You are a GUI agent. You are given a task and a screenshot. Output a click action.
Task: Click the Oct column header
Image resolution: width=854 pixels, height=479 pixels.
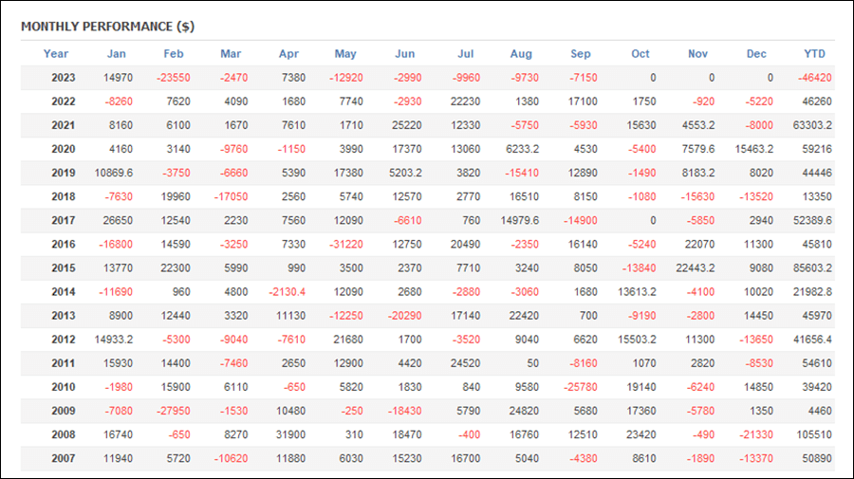[x=640, y=53]
